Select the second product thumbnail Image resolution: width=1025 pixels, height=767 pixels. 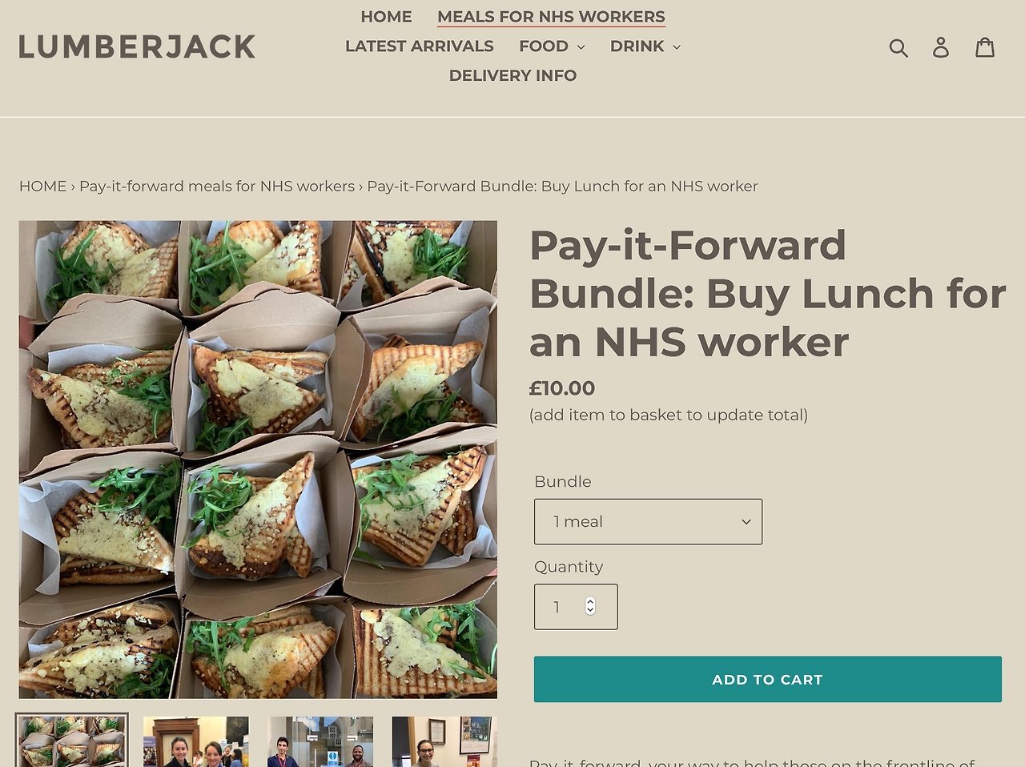coord(195,741)
